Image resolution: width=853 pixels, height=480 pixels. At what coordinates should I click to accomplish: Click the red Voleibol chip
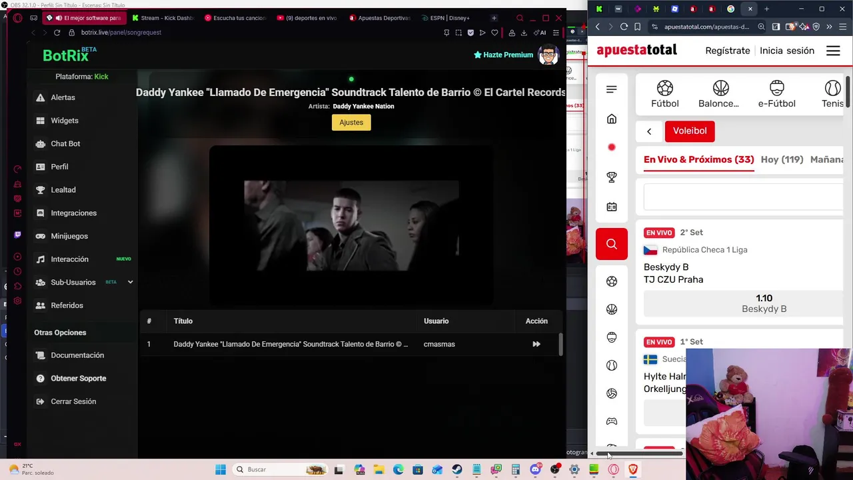click(x=690, y=131)
